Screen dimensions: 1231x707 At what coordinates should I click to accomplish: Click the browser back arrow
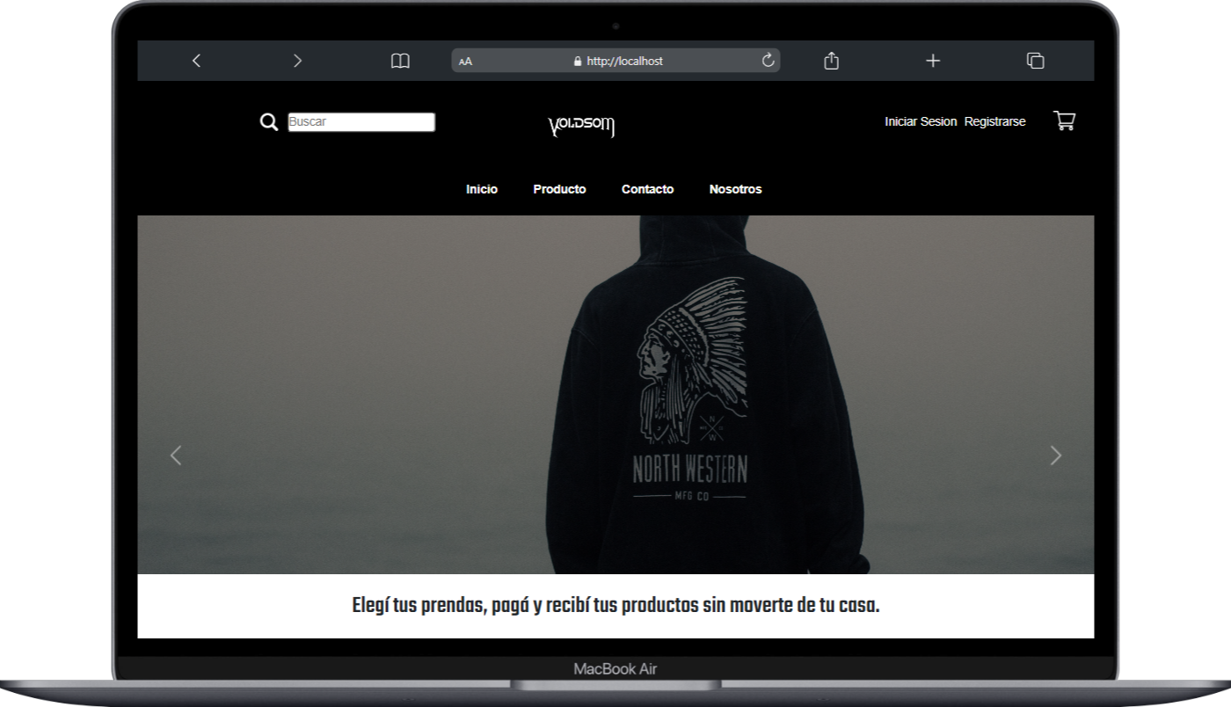click(x=196, y=61)
